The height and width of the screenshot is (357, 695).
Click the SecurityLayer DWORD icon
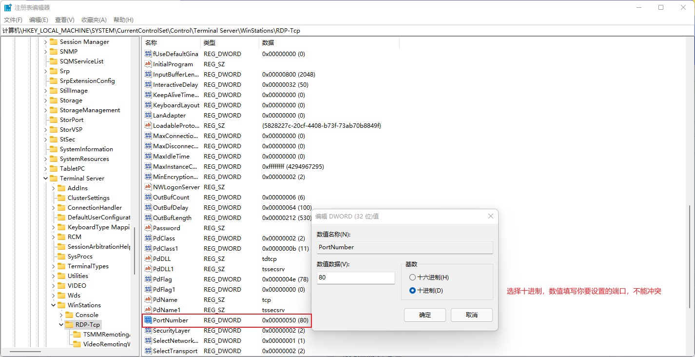148,331
